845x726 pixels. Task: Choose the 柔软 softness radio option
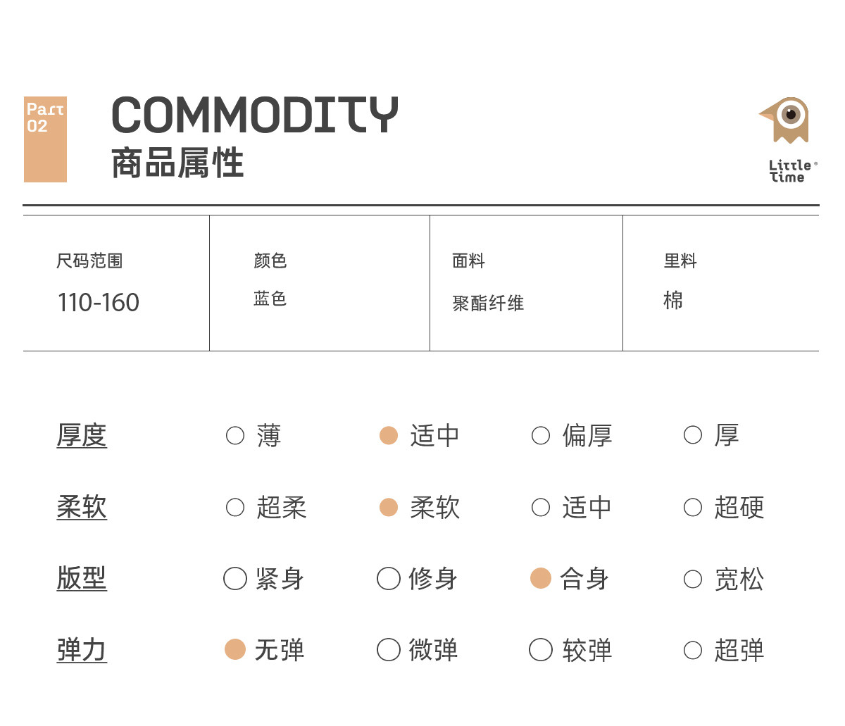(389, 508)
